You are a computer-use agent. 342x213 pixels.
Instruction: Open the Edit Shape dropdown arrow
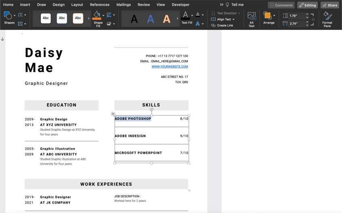click(25, 15)
